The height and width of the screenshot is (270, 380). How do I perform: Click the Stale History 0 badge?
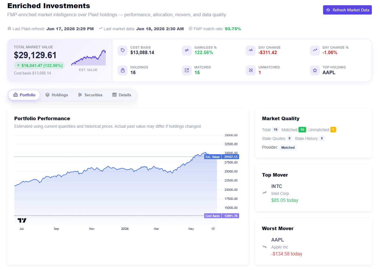pyautogui.click(x=322, y=138)
